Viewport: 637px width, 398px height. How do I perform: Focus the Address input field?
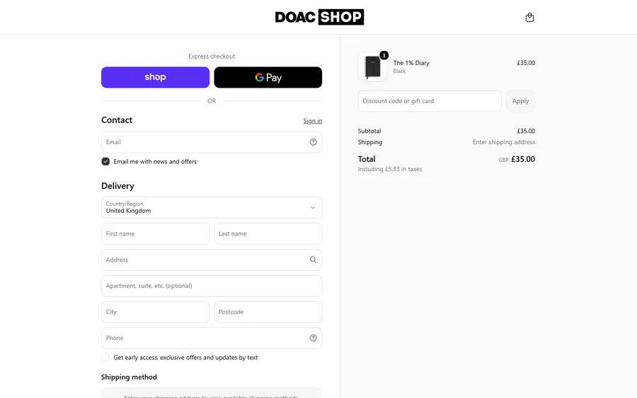pos(211,259)
